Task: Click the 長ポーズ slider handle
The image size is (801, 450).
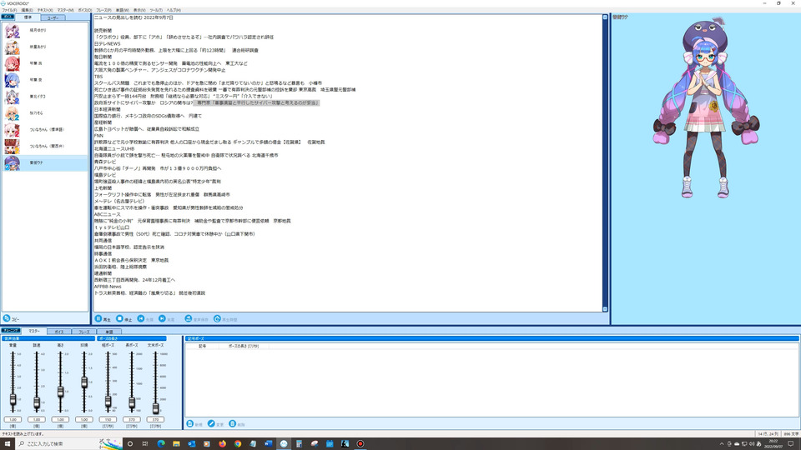Action: tap(132, 402)
